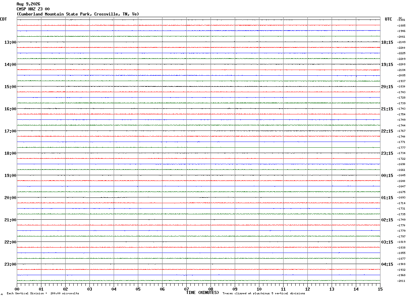Click the DC offset column header

400,18
